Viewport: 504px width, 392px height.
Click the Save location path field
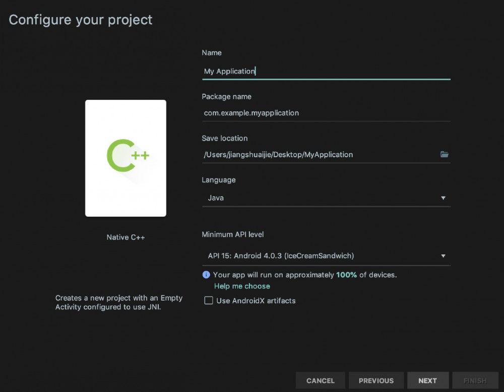click(318, 155)
